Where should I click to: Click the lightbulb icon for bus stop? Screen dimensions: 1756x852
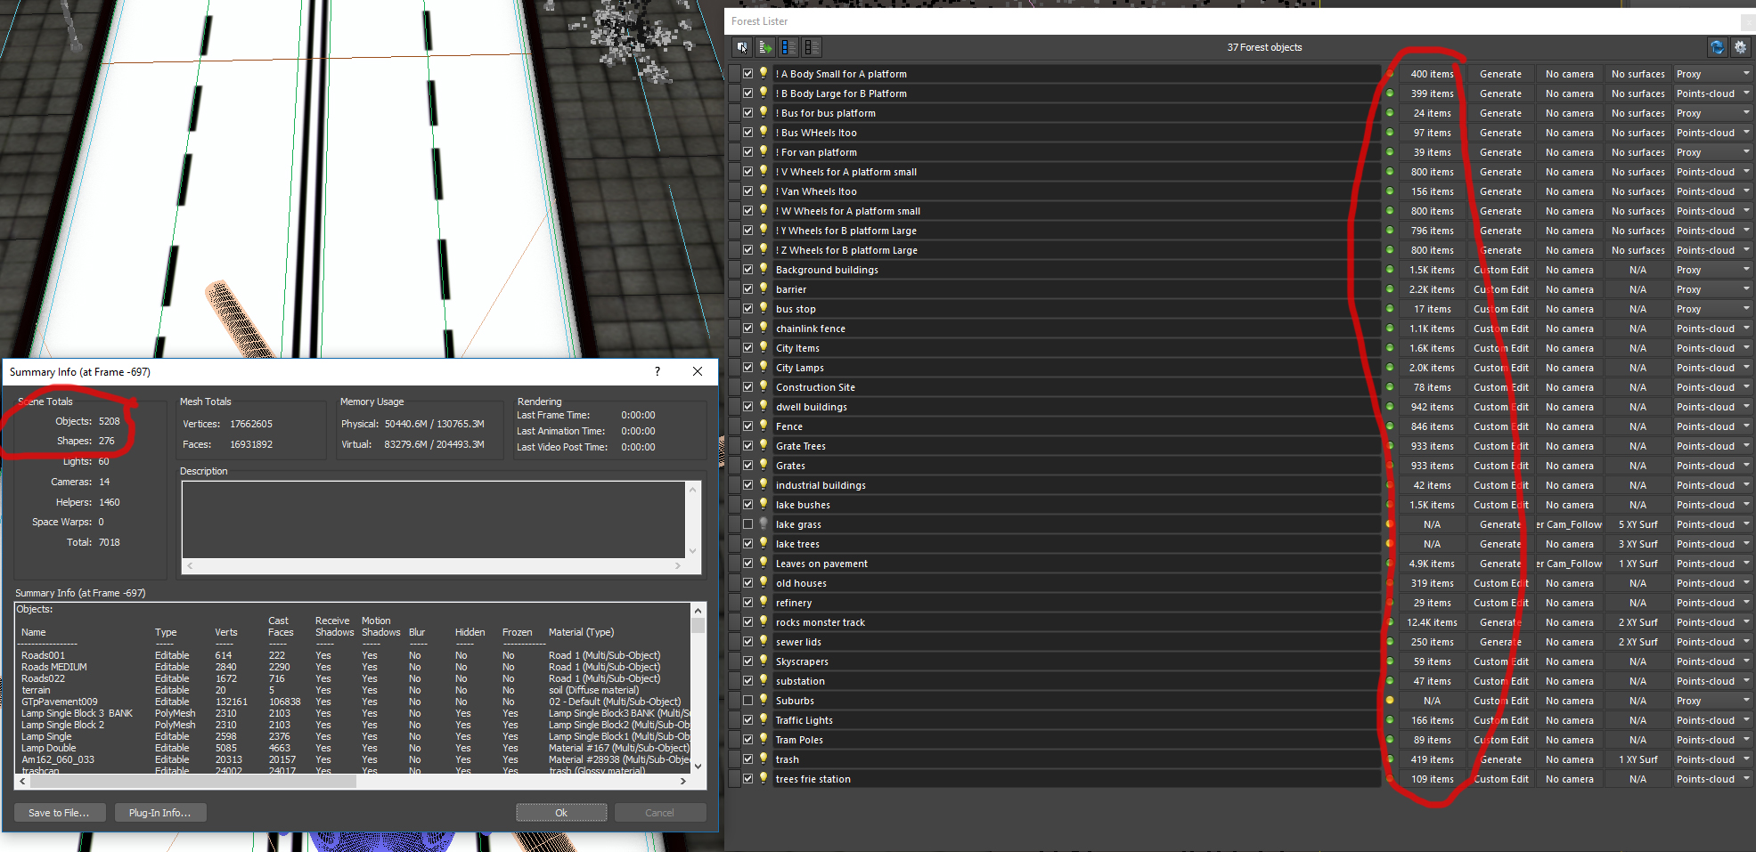(x=764, y=308)
